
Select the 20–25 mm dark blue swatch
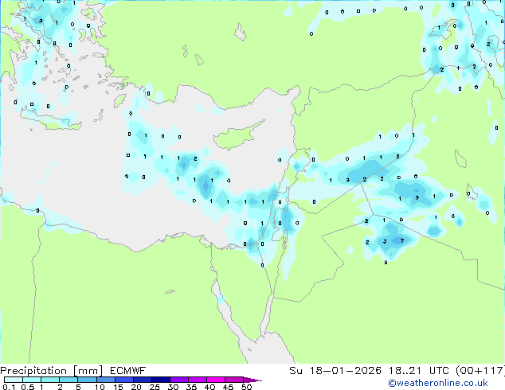click(142, 380)
